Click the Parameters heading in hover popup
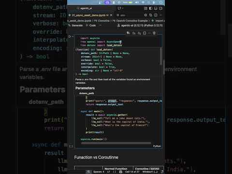Image resolution: width=232 pixels, height=174 pixels. click(x=85, y=88)
